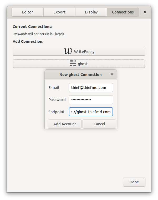Image resolution: width=158 pixels, height=200 pixels.
Task: Close the New ghost Connection popover
Action: pyautogui.click(x=112, y=74)
